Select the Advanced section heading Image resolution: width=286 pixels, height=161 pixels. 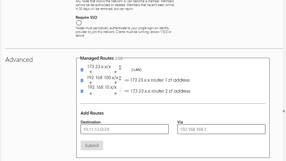(19, 59)
